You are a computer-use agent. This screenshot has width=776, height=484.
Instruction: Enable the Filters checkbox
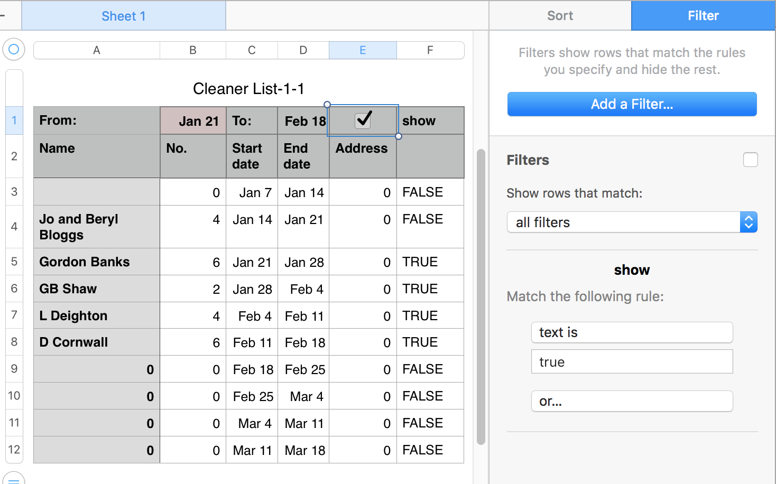point(750,160)
